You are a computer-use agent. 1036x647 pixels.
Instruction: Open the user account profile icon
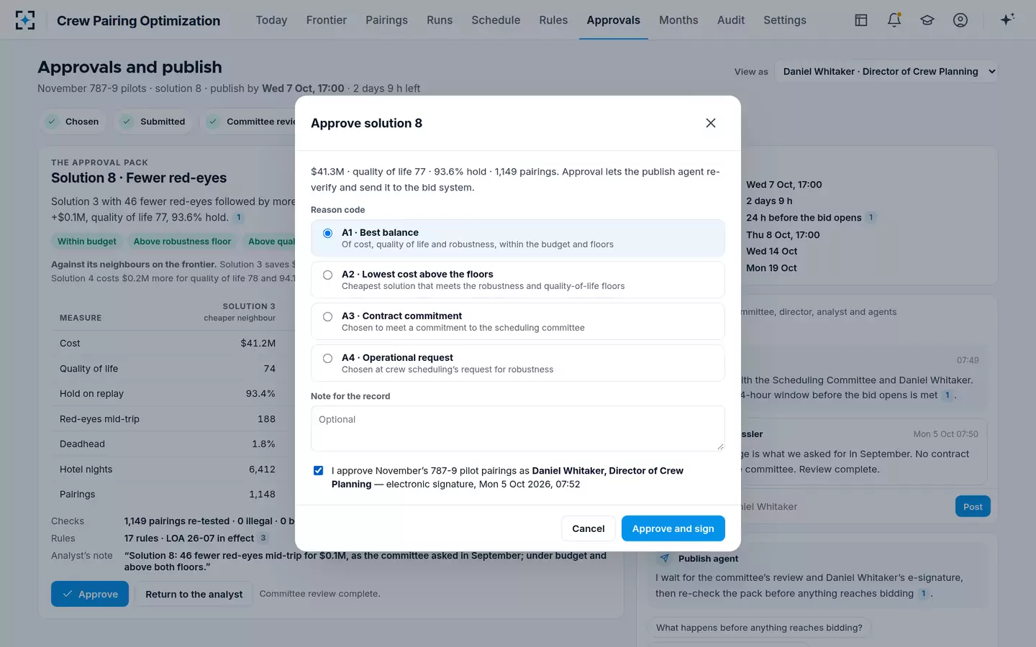coord(960,20)
